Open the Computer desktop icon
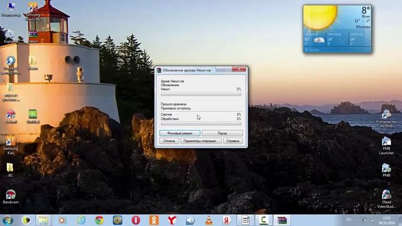Viewport: 402px width, 226px height. pyautogui.click(x=11, y=9)
